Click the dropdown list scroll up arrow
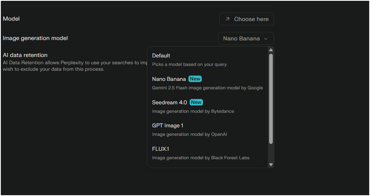370x196 pixels. tap(271, 50)
